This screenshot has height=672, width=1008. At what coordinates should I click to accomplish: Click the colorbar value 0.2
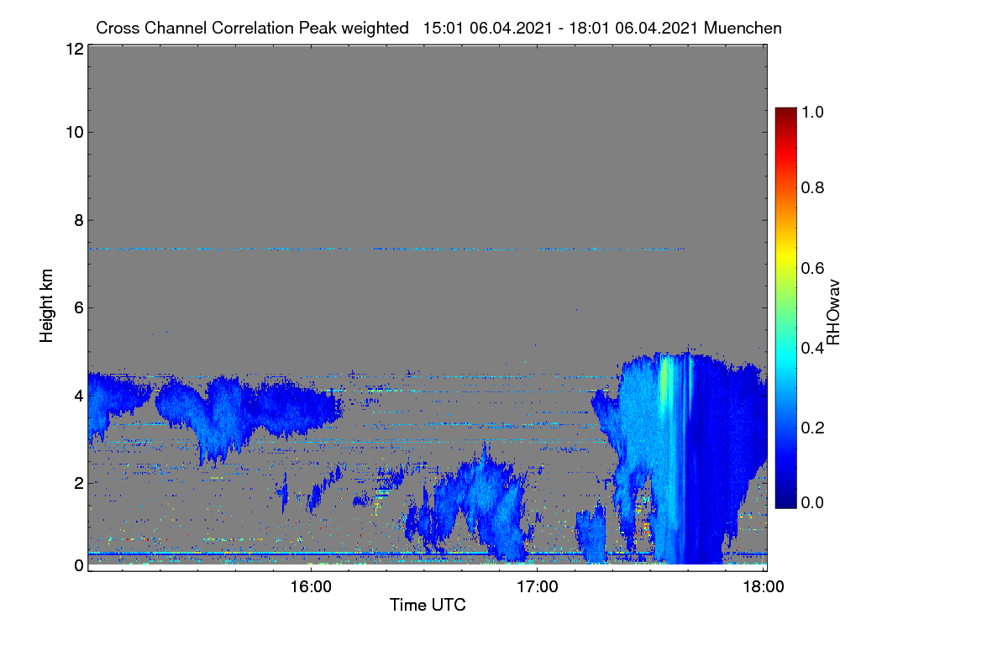pos(814,427)
